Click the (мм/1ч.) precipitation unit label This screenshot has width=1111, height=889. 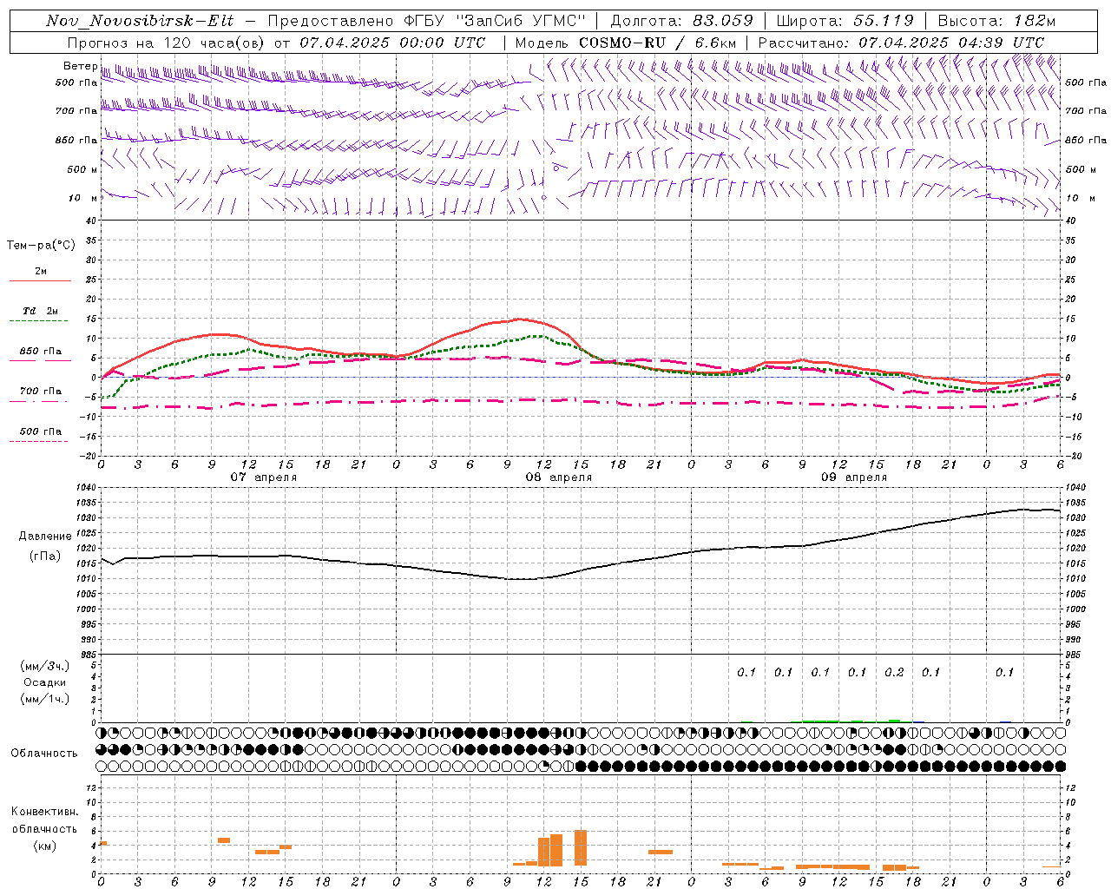coord(45,699)
